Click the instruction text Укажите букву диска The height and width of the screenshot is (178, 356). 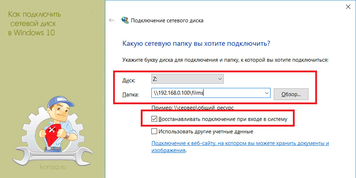click(x=225, y=60)
